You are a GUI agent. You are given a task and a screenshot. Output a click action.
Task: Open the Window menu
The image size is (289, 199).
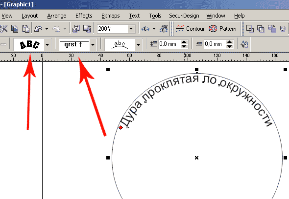[216, 16]
